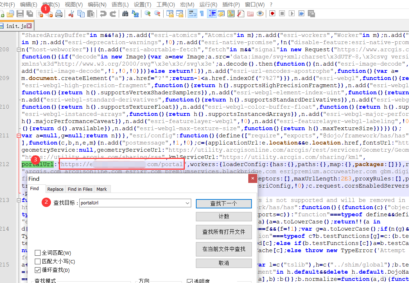Print the document using printer icon
The width and height of the screenshot is (409, 283).
[59, 14]
